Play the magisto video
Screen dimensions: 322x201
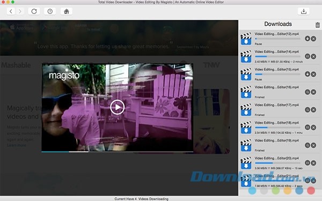(117, 107)
